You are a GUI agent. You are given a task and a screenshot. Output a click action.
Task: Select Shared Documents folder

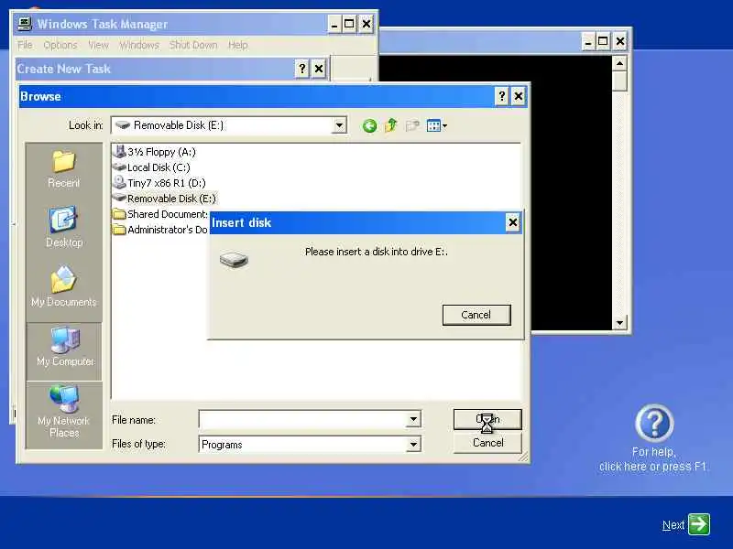point(160,214)
